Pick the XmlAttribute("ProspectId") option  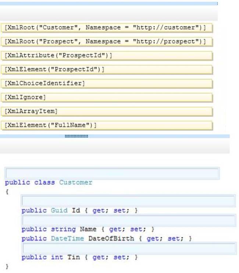107,56
